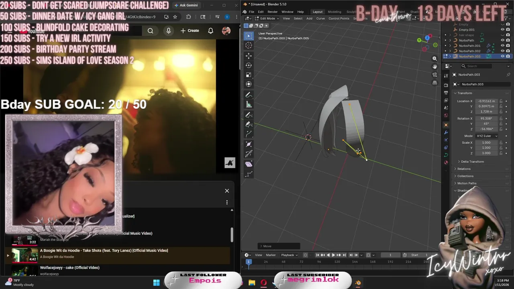Viewport: 514px width, 289px height.
Task: Open the timeline Playback dropdown
Action: point(289,255)
